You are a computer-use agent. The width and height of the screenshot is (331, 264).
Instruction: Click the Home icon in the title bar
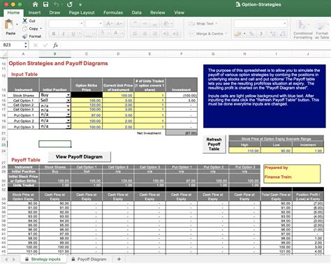coord(35,4)
